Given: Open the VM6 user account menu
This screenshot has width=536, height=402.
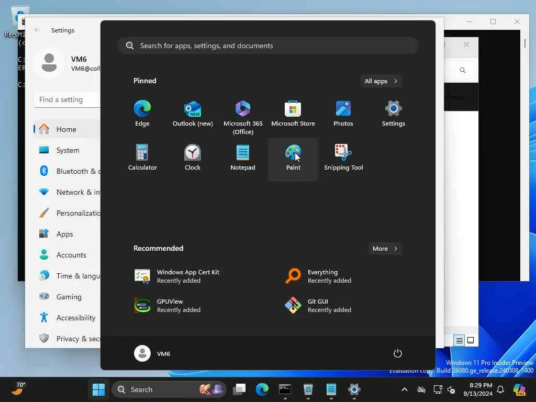Looking at the screenshot, I should tap(152, 353).
